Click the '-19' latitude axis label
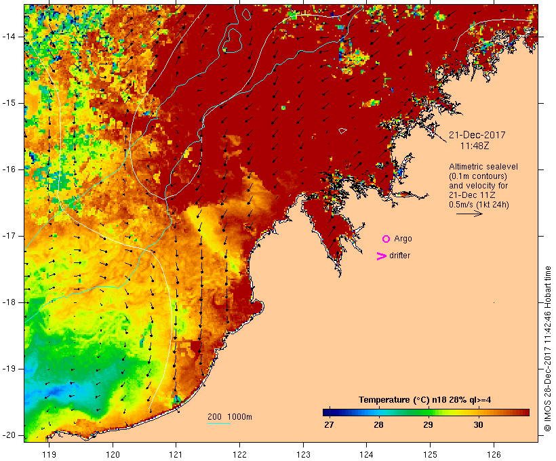 pos(9,369)
